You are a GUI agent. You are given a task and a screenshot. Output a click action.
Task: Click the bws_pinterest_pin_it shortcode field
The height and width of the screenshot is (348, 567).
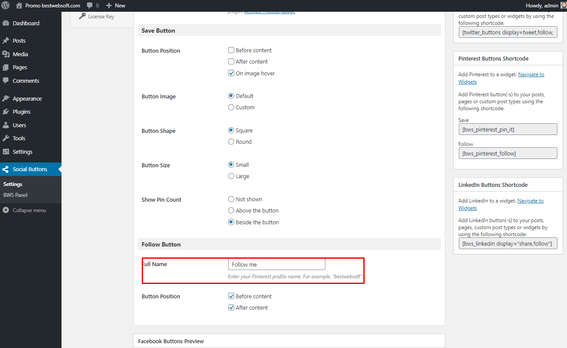pyautogui.click(x=508, y=129)
